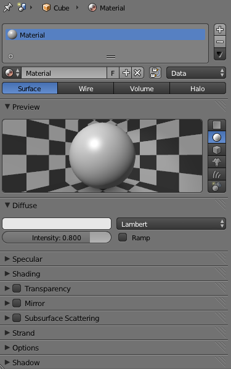Image resolution: width=231 pixels, height=369 pixels.
Task: Switch preview to hair strands icon
Action: [x=217, y=174]
